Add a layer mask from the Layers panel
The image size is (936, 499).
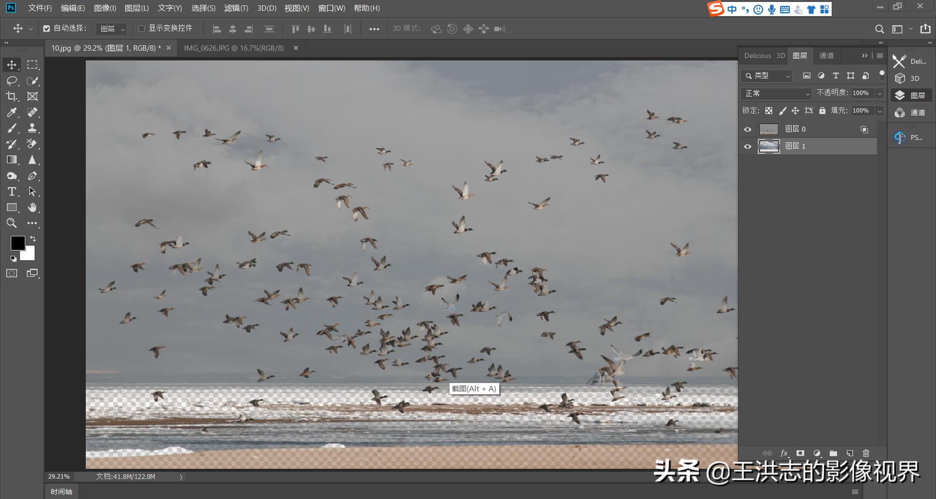(x=800, y=453)
